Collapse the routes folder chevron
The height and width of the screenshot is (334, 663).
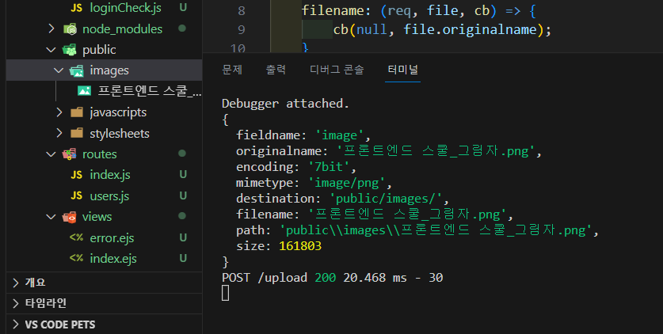(51, 154)
